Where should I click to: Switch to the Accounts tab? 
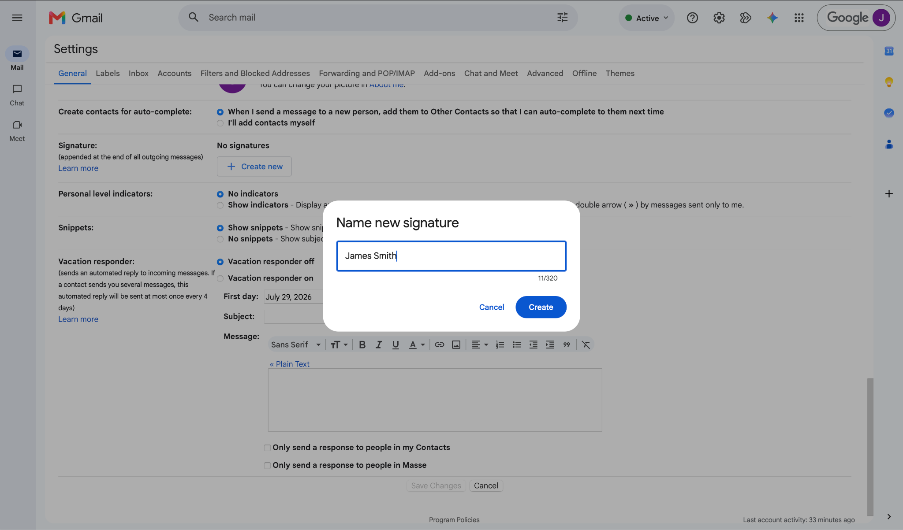pyautogui.click(x=175, y=73)
